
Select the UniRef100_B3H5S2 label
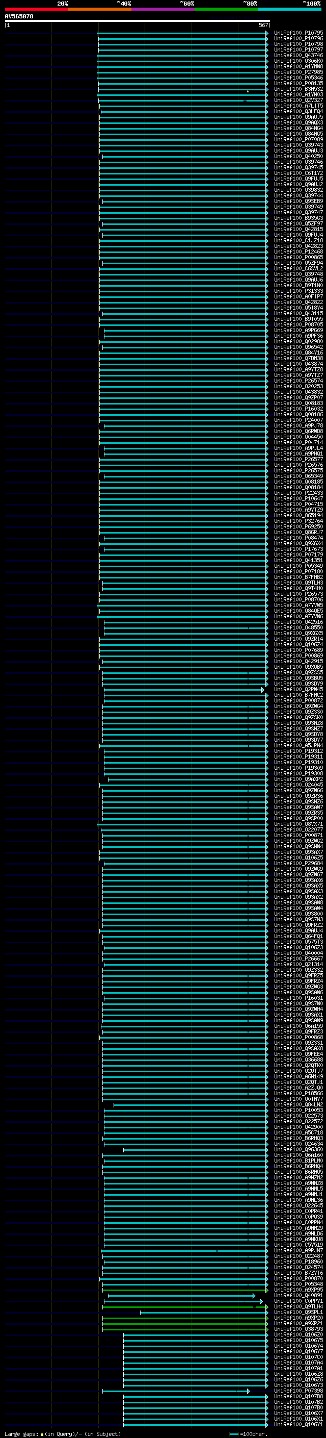coord(298,89)
